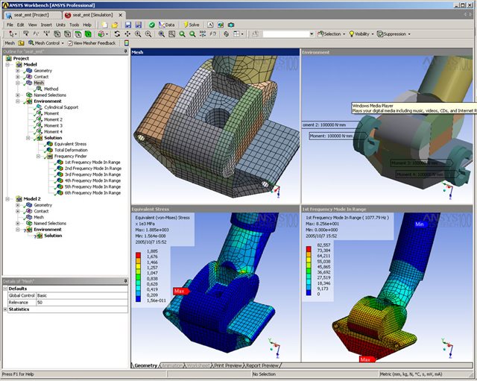Click the Zoom to Fit icon
Viewport: 477px width, 381px height.
[162, 34]
